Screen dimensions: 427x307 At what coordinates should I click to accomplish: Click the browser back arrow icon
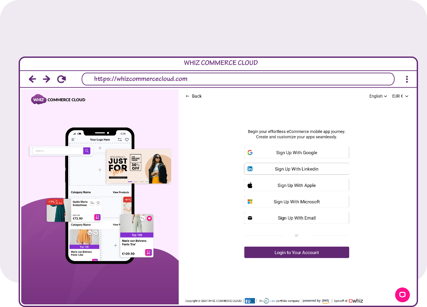32,79
